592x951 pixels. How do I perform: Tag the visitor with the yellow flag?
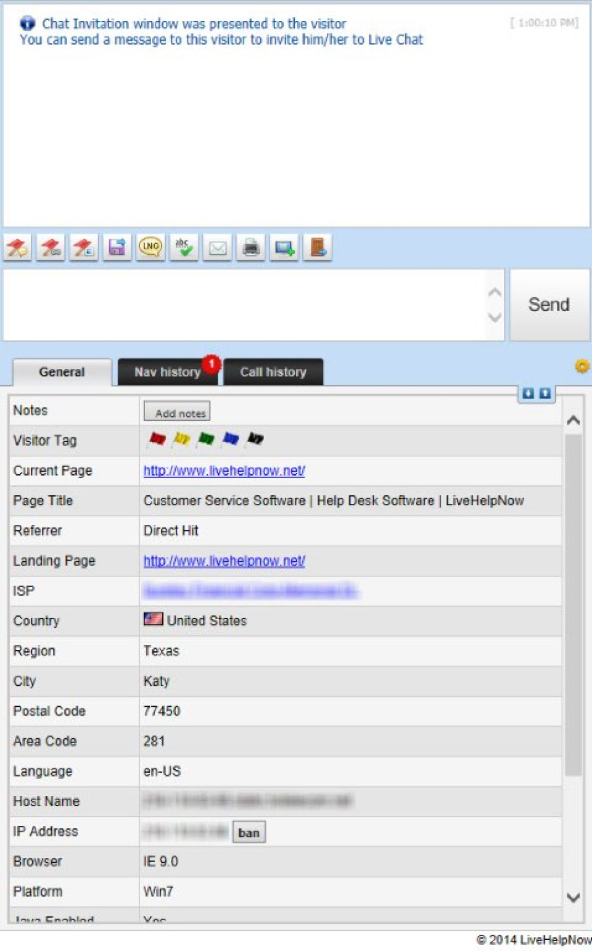point(181,439)
